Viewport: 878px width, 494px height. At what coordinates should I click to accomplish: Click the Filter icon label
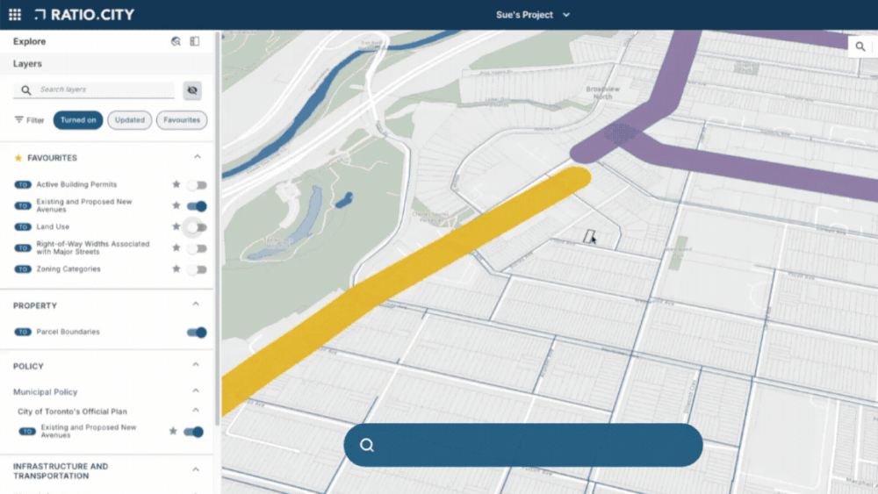29,119
